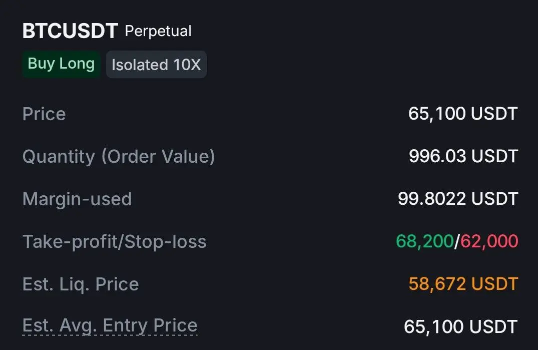Click the Est. Liq. Price label
538x350 pixels.
click(x=81, y=284)
